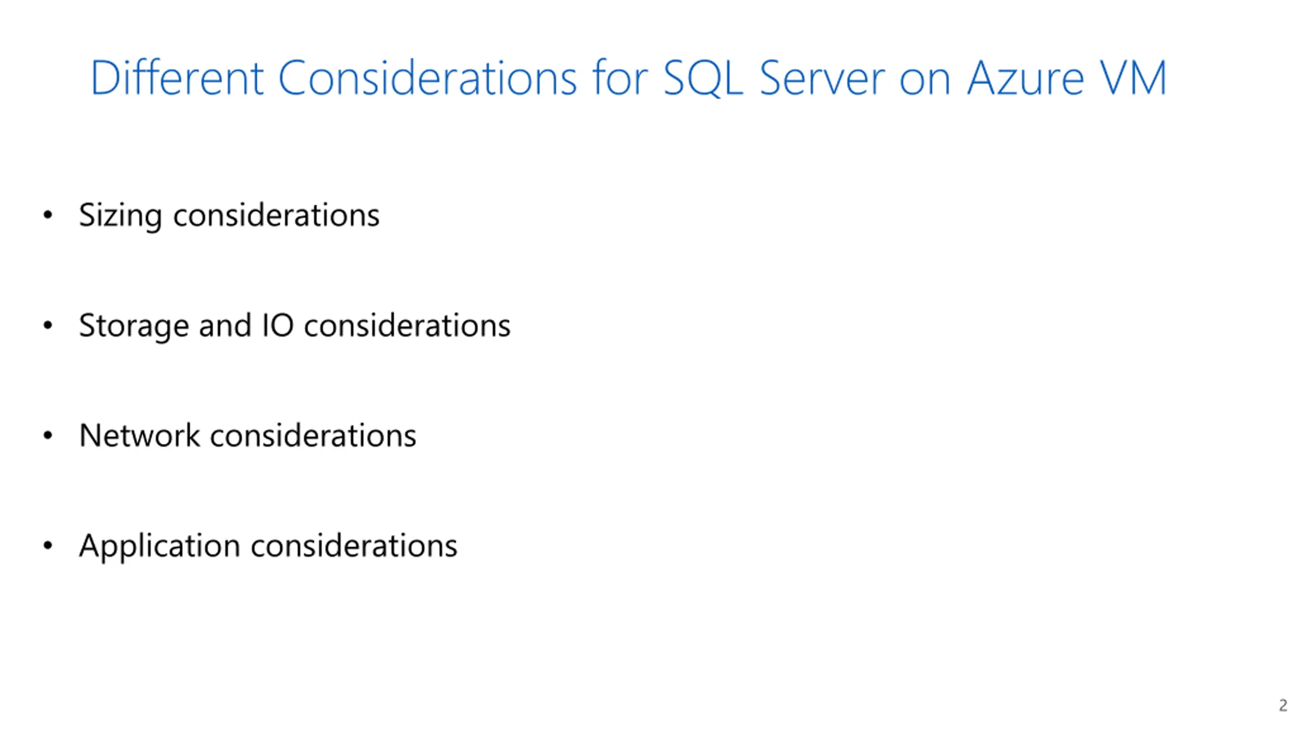The width and height of the screenshot is (1297, 729).
Task: Click the word "Storage" in second bullet
Action: (x=134, y=327)
